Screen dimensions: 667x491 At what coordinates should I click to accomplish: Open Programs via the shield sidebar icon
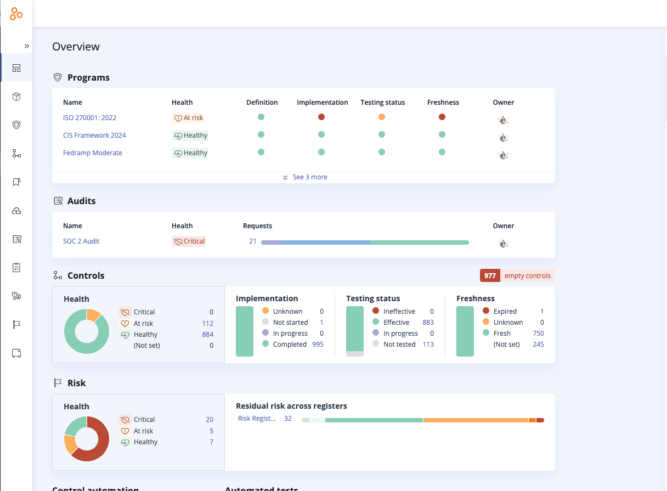click(16, 125)
